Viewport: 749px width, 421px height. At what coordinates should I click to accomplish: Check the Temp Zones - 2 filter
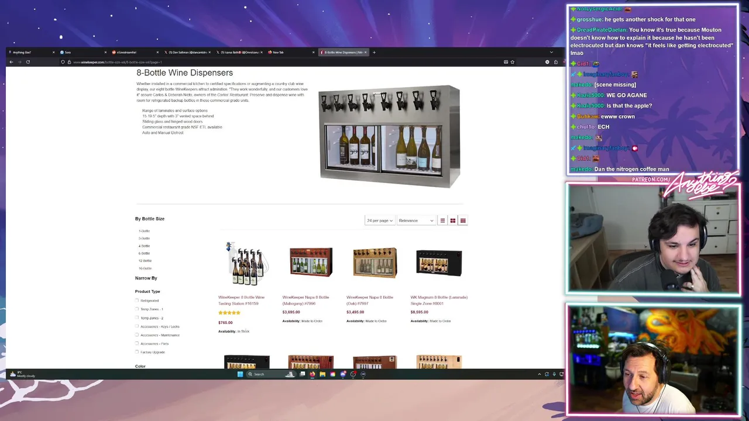click(x=137, y=318)
